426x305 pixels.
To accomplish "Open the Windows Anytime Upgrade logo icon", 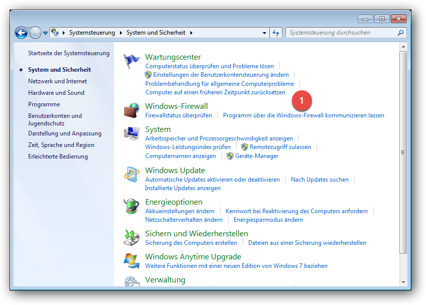I will click(132, 261).
